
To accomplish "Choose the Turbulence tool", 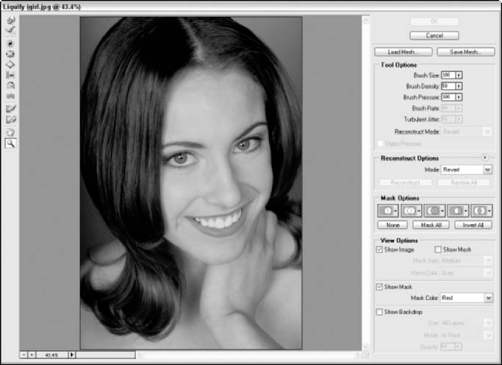I will pyautogui.click(x=11, y=96).
